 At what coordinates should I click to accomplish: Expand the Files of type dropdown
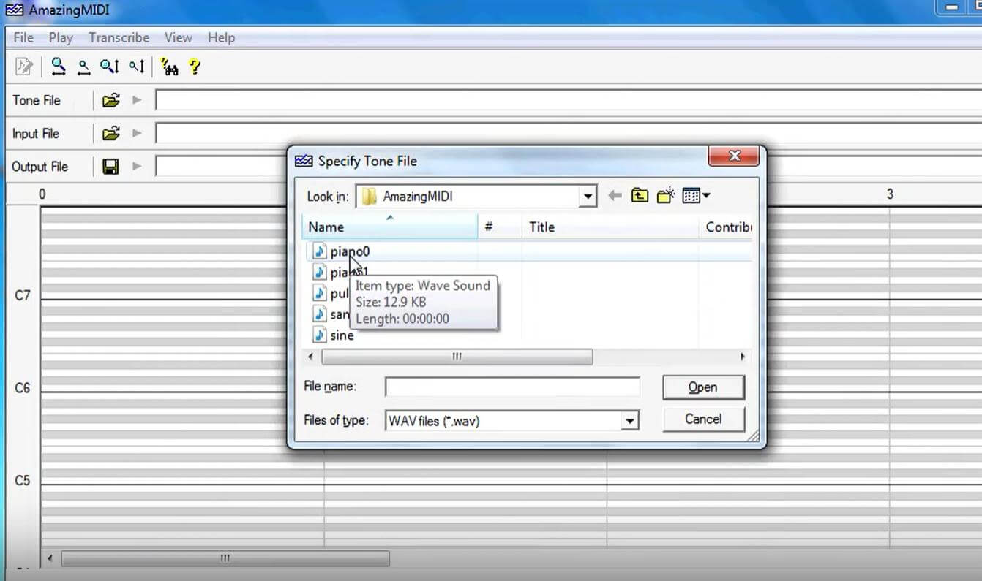tap(629, 421)
